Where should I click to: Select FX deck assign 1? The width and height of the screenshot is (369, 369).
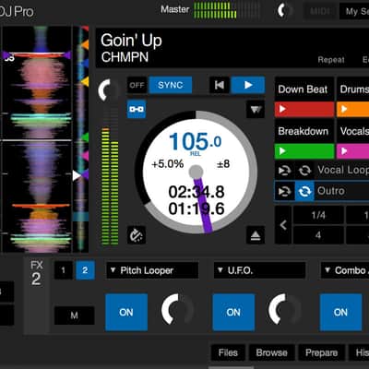[x=64, y=270]
